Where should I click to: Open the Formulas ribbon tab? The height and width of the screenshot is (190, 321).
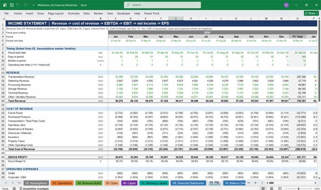coord(74,13)
